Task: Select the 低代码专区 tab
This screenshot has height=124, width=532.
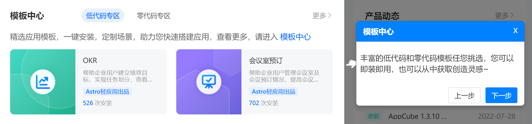Action: point(103,16)
